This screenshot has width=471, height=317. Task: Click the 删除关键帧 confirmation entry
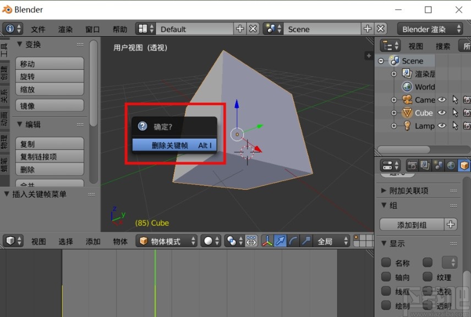point(174,145)
